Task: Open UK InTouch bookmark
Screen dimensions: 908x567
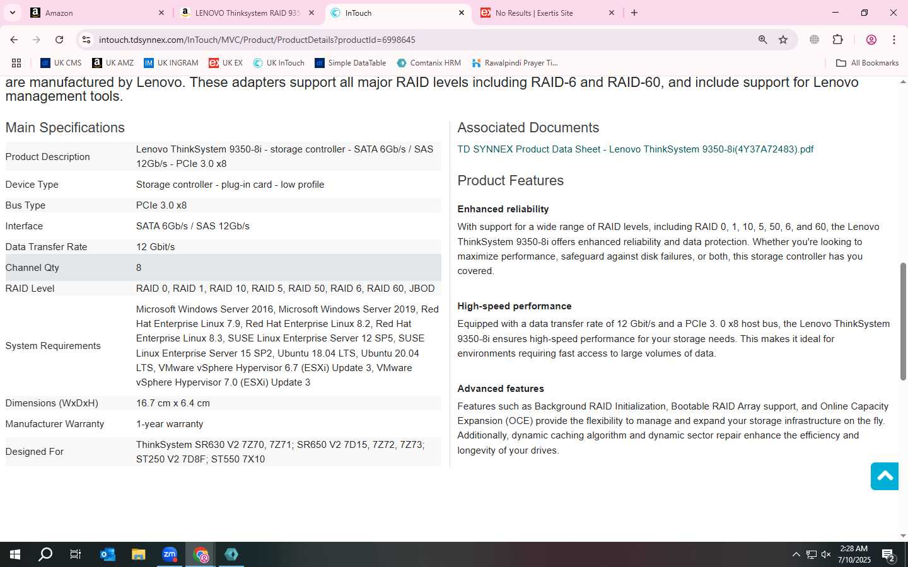Action: coord(279,63)
